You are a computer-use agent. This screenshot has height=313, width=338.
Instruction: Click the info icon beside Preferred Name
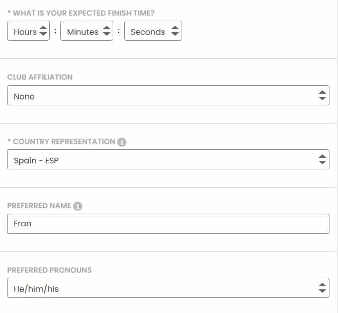(x=77, y=206)
